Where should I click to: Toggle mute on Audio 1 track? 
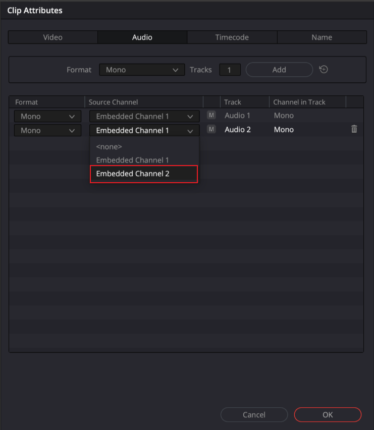pos(211,116)
